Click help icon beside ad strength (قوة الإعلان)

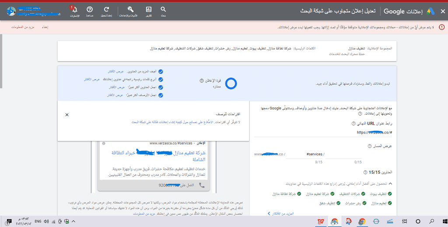click(x=201, y=81)
